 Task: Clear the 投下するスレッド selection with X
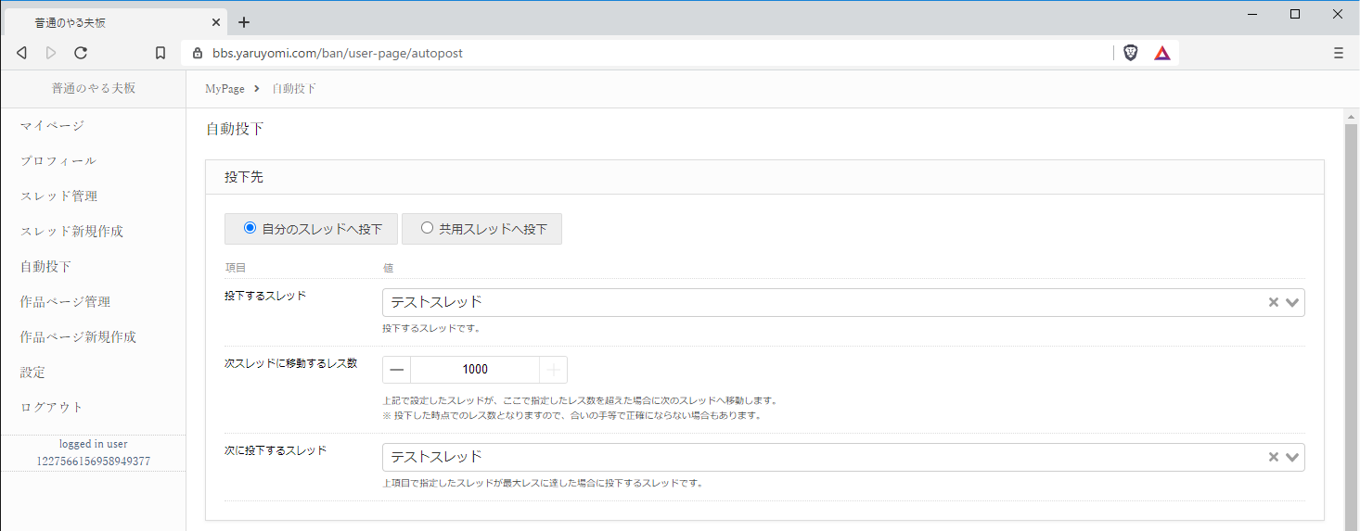click(1274, 302)
